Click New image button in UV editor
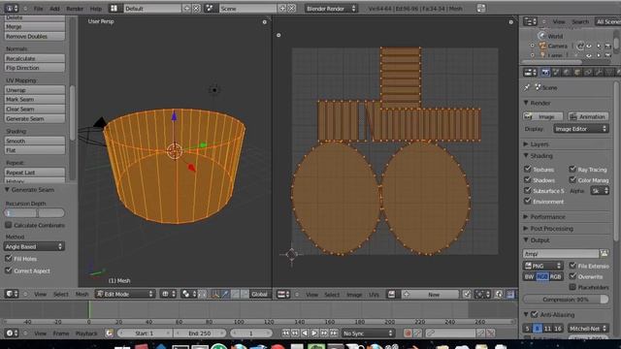Image resolution: width=621 pixels, height=349 pixels. (x=431, y=295)
